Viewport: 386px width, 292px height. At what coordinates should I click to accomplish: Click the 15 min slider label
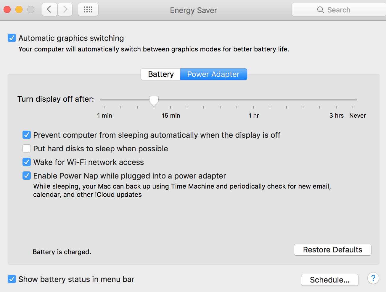coord(171,116)
